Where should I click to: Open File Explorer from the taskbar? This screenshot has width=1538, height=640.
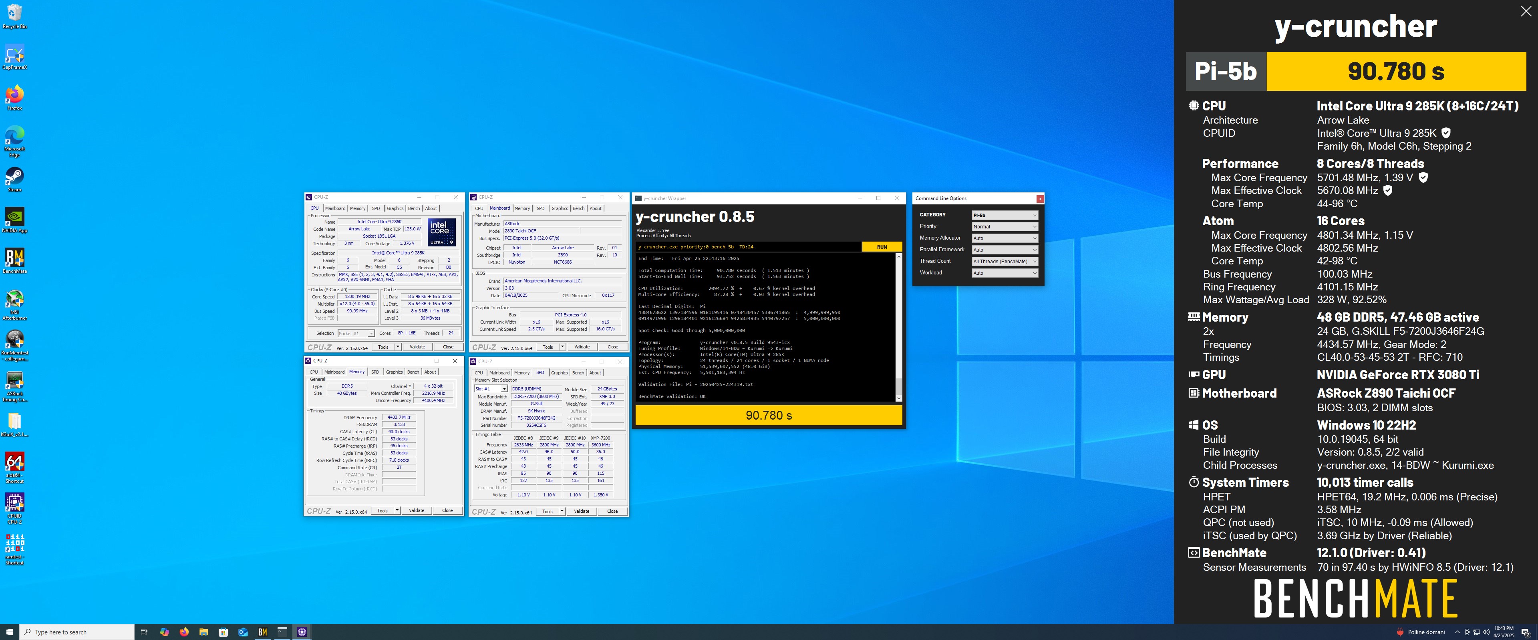click(203, 632)
